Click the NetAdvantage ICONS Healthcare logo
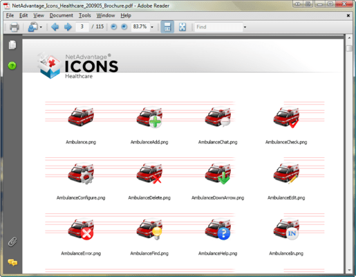Viewport: 356px width, 277px height. pos(77,66)
